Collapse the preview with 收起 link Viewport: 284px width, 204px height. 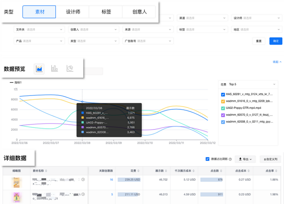(x=277, y=62)
